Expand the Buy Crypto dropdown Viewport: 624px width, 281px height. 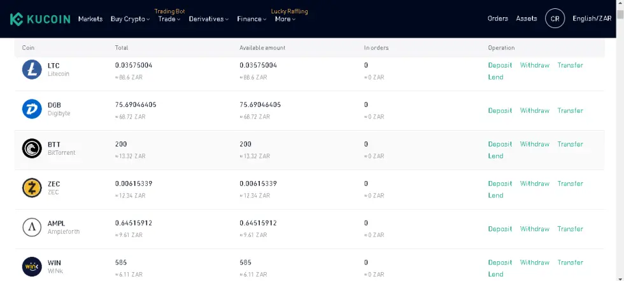pos(130,18)
